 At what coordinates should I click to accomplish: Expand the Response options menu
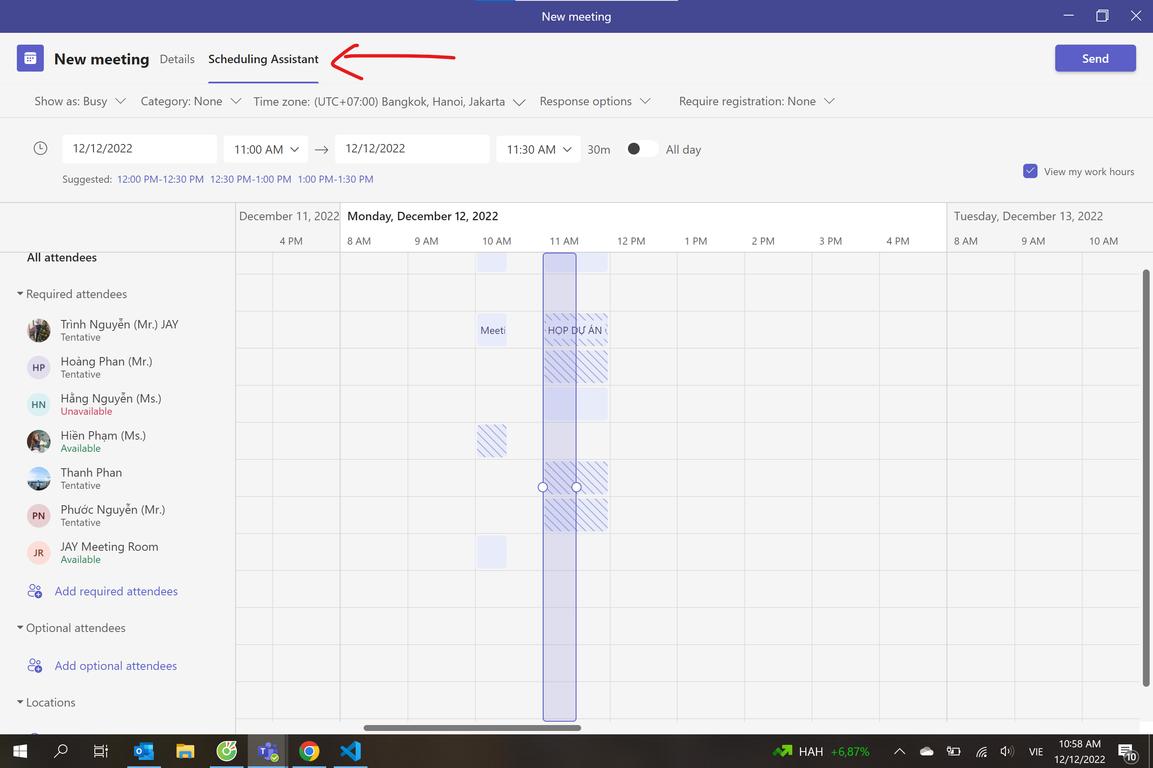tap(595, 101)
